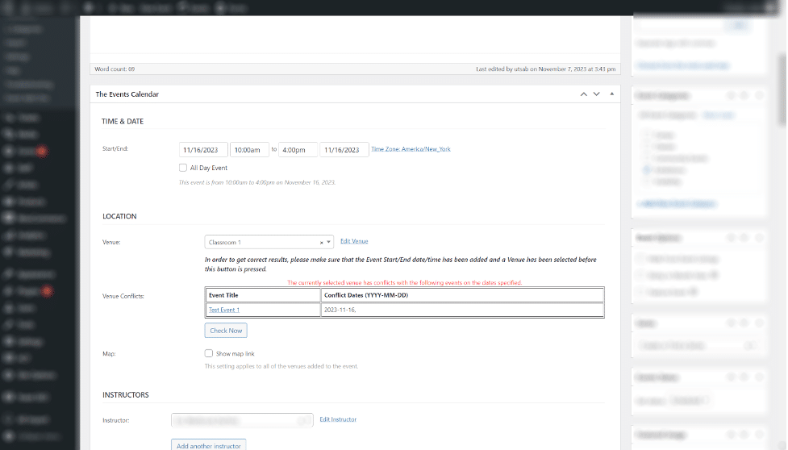
Task: Open the Edit Instructor link
Action: [x=338, y=419]
